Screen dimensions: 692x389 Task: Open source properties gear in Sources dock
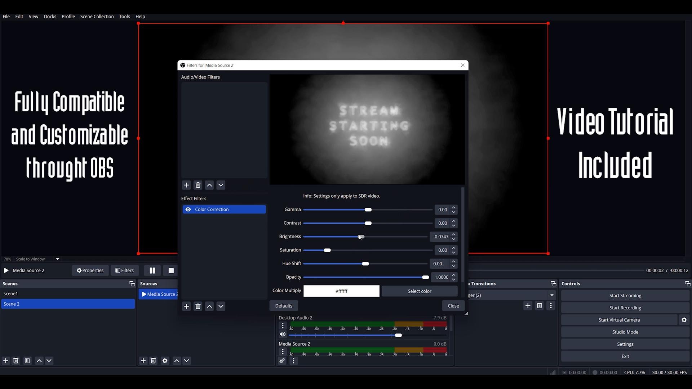(x=165, y=361)
